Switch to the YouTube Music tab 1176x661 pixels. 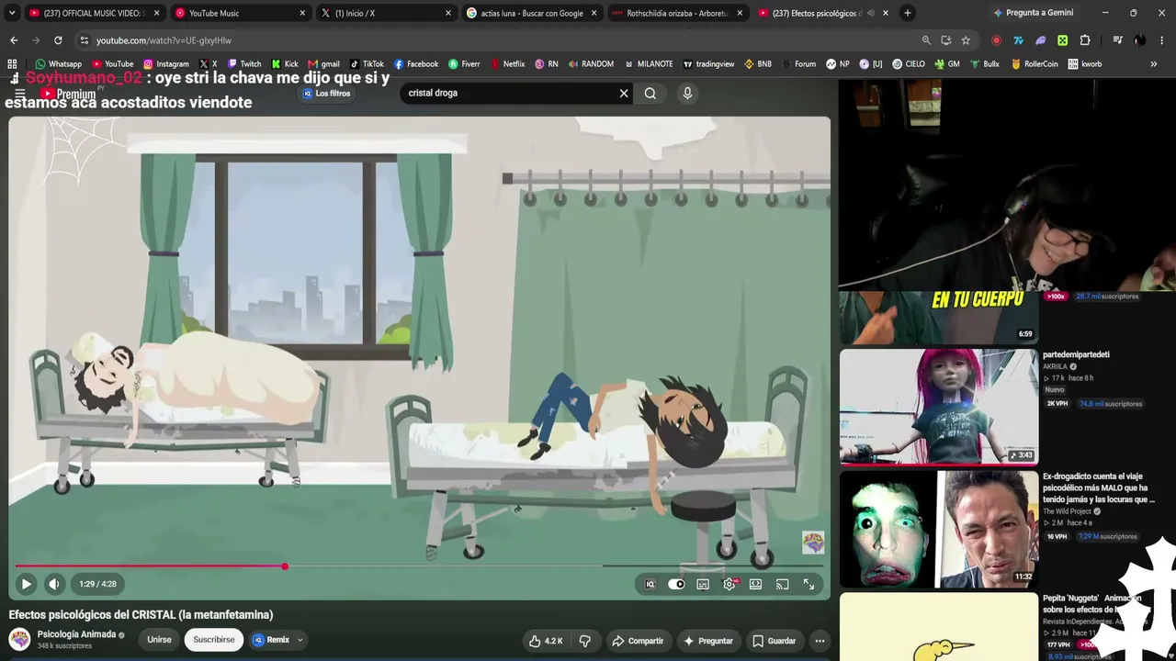(241, 13)
